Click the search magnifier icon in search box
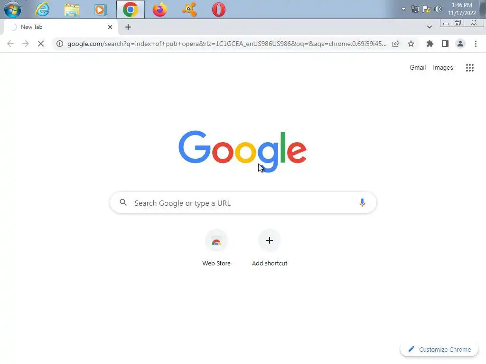Image resolution: width=486 pixels, height=364 pixels. pyautogui.click(x=123, y=202)
